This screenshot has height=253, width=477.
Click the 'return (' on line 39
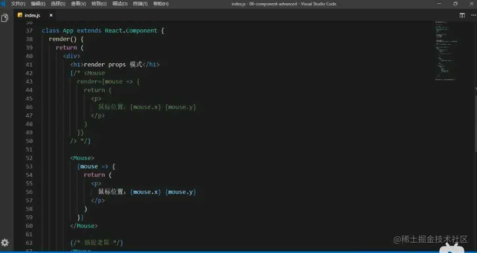click(70, 47)
